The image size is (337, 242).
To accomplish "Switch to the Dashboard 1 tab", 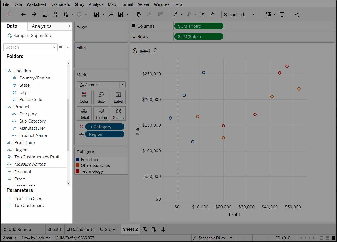I will tap(81, 229).
